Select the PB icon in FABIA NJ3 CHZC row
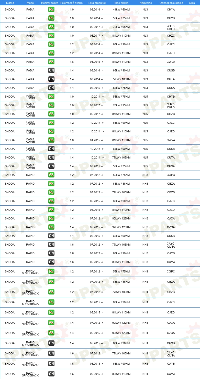This screenshot has height=379, width=200. (51, 36)
